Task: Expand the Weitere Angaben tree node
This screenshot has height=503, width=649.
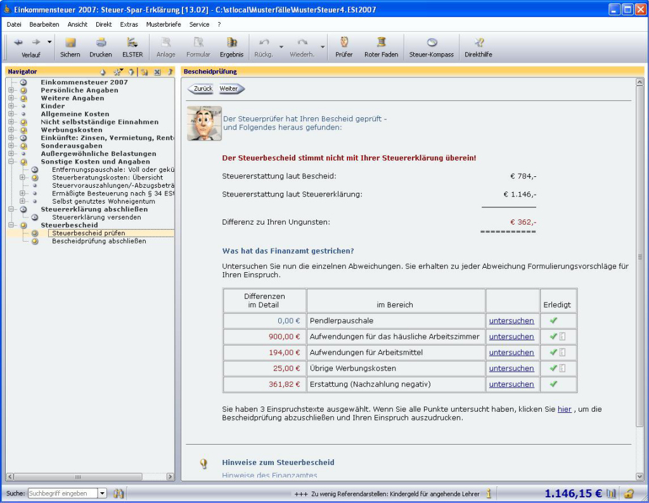Action: click(x=11, y=98)
